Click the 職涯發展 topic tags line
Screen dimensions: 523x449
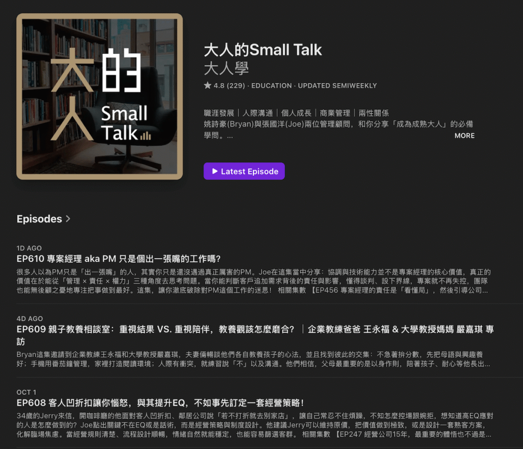point(296,113)
